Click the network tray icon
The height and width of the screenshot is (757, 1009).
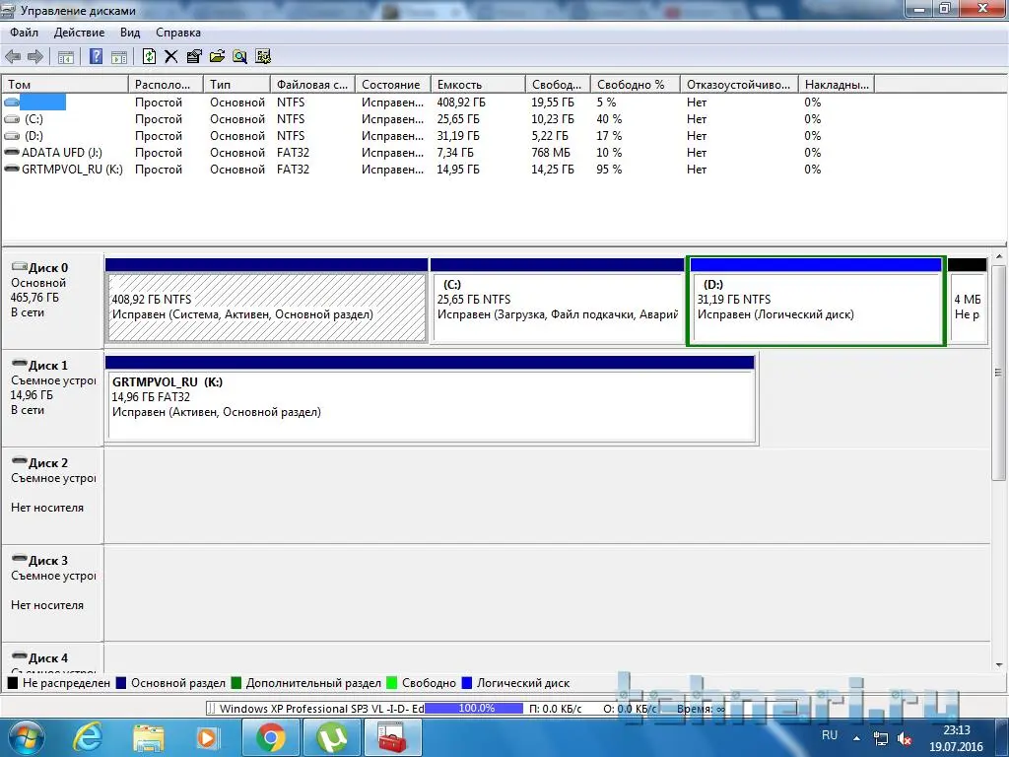point(880,738)
